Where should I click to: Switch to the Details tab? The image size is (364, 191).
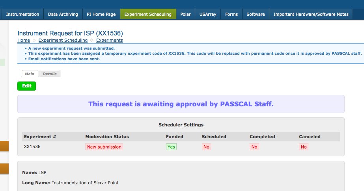50,74
